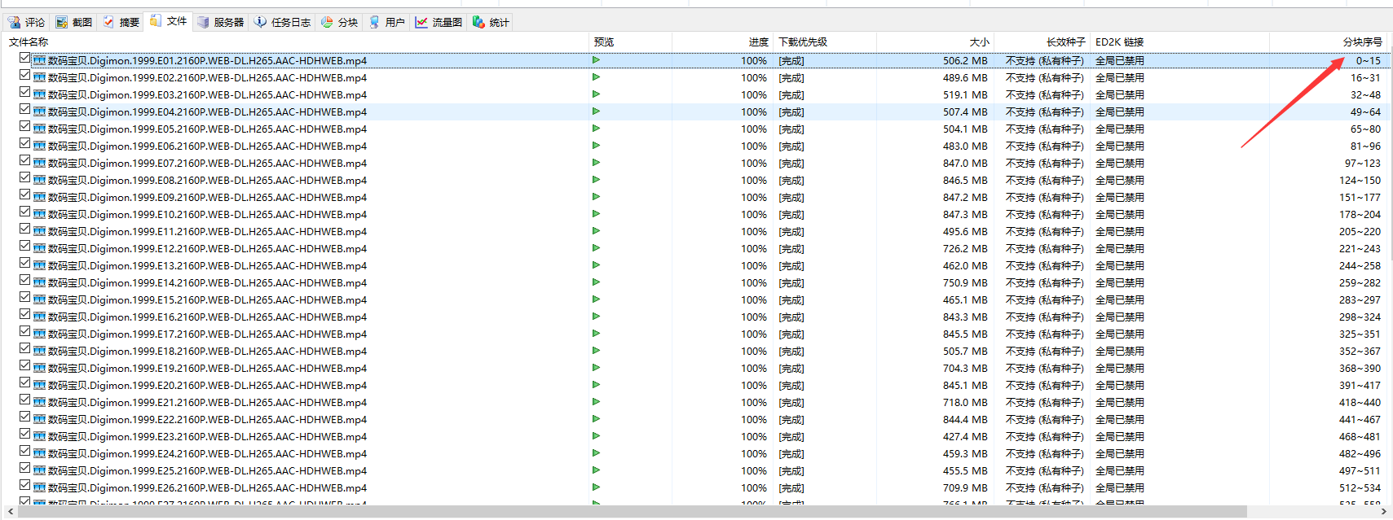Select the E04 file name in the list
This screenshot has width=1393, height=520.
point(207,111)
